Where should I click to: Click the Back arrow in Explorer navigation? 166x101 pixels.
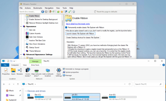4,84
